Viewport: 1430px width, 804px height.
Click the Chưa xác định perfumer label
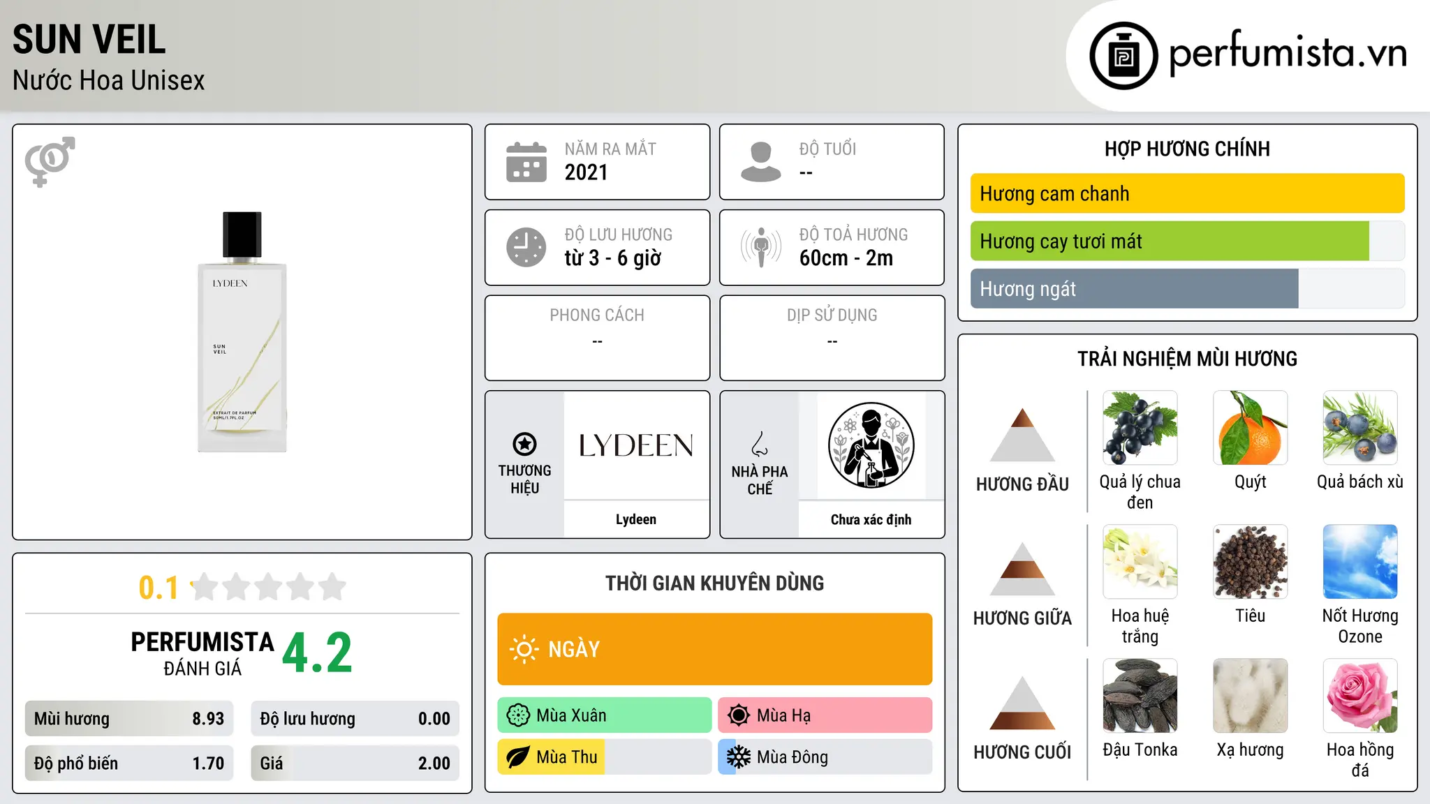[871, 519]
